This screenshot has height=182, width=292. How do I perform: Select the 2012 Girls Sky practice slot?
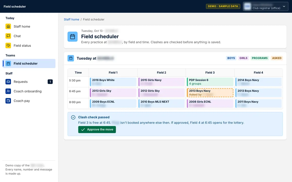(x=162, y=93)
